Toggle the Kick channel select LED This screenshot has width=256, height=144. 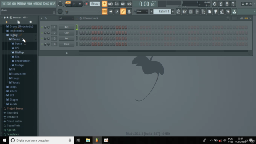tap(77, 27)
